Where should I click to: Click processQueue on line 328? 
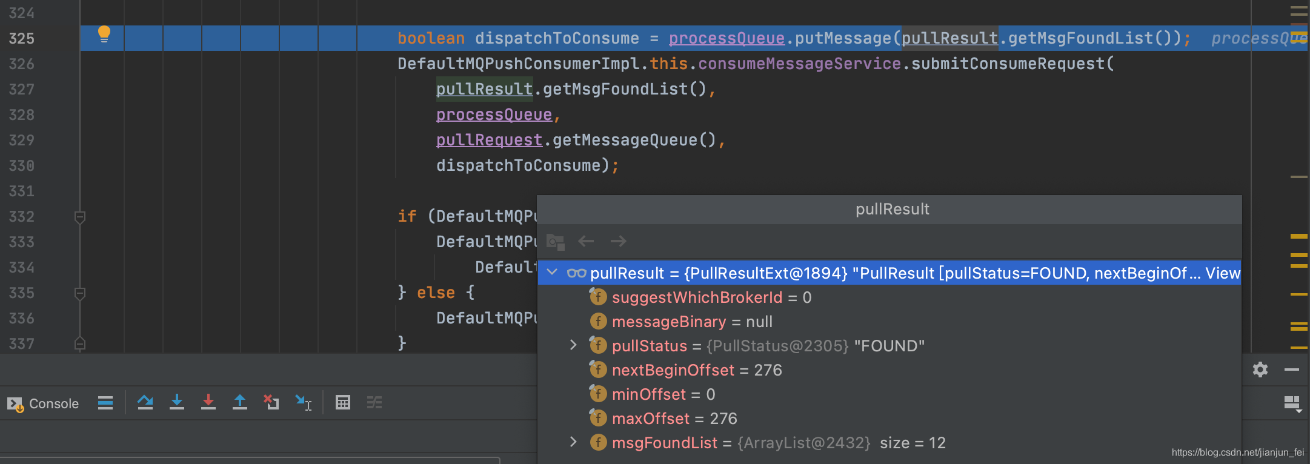tap(494, 114)
